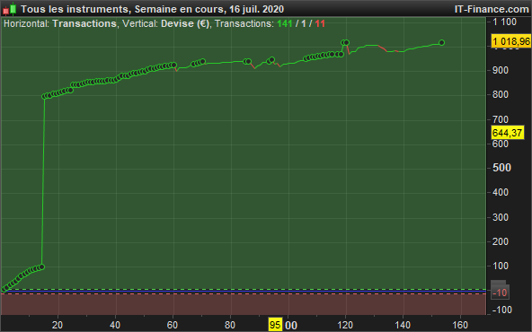Click the 500 tick on the vertical axis

point(501,168)
